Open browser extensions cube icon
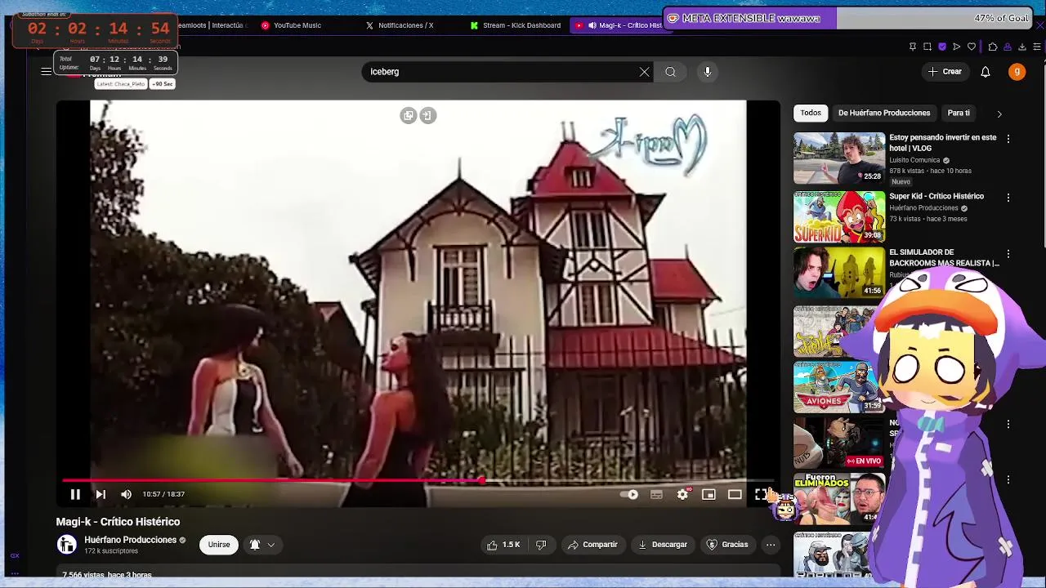The image size is (1046, 588). click(x=992, y=47)
